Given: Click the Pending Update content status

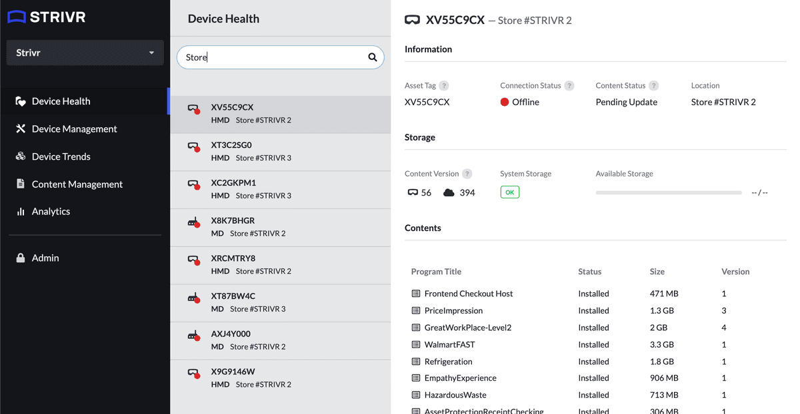Looking at the screenshot, I should 627,102.
